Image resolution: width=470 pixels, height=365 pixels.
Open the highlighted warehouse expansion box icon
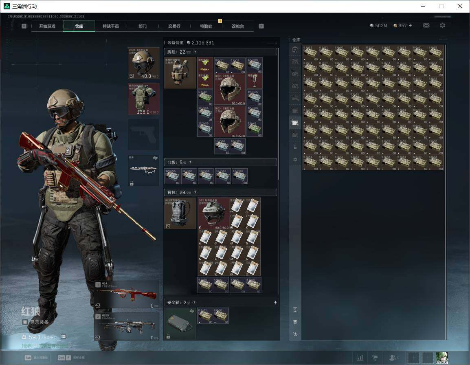[295, 122]
